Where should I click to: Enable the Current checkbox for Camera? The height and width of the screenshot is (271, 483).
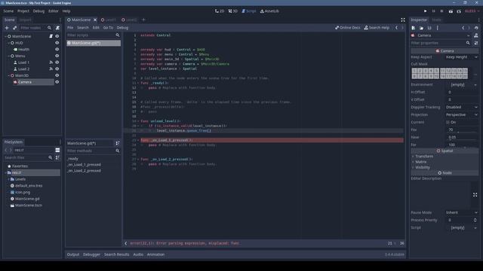(448, 122)
